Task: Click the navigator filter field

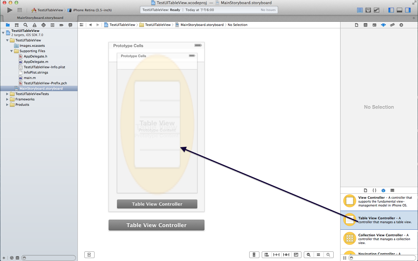Action: click(49, 258)
